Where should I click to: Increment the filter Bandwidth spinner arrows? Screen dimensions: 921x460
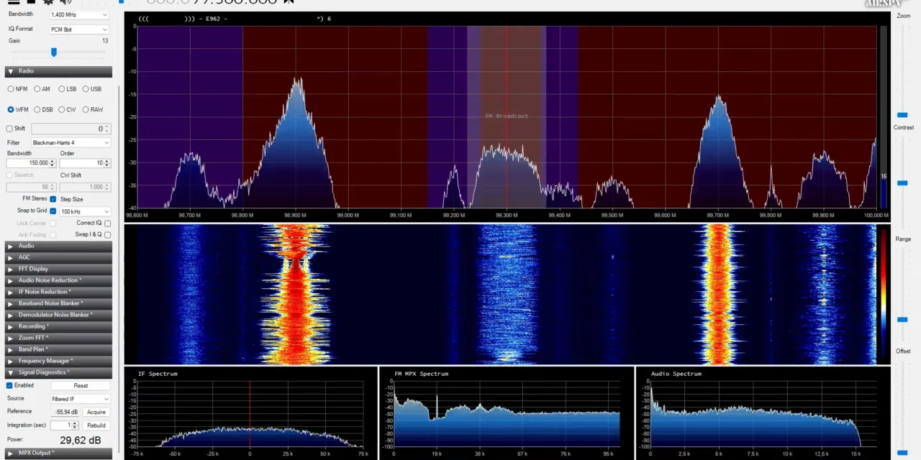click(53, 163)
